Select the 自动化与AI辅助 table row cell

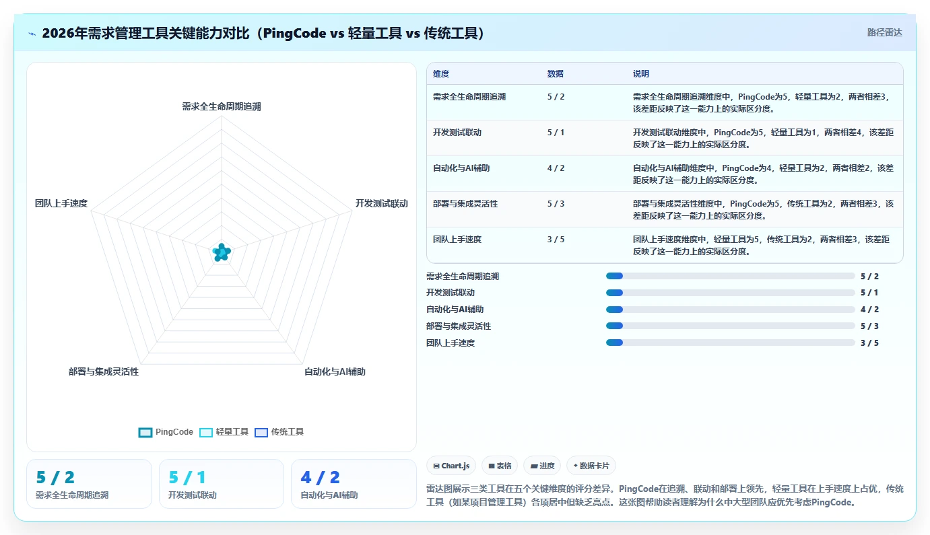(461, 168)
